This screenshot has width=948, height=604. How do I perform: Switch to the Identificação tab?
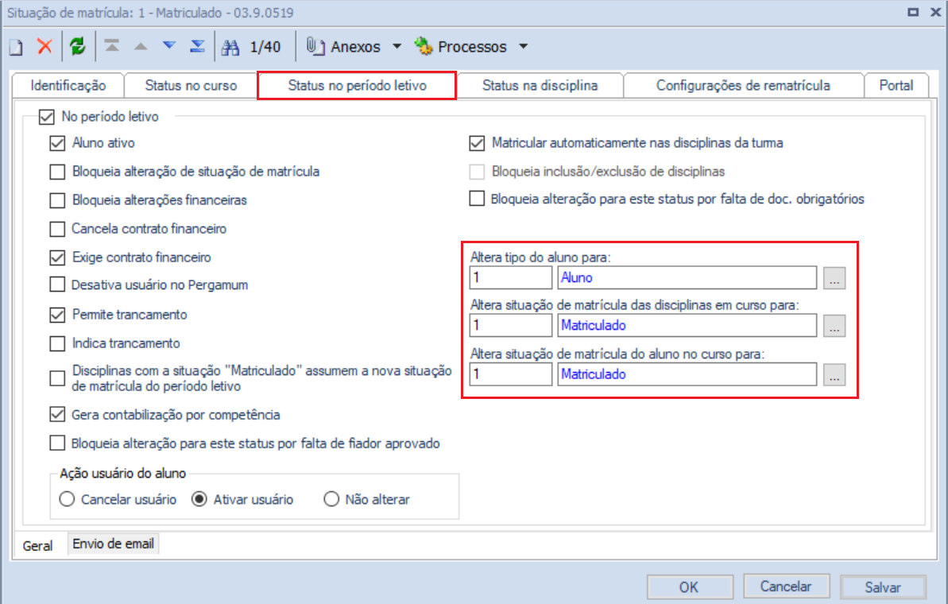(68, 85)
